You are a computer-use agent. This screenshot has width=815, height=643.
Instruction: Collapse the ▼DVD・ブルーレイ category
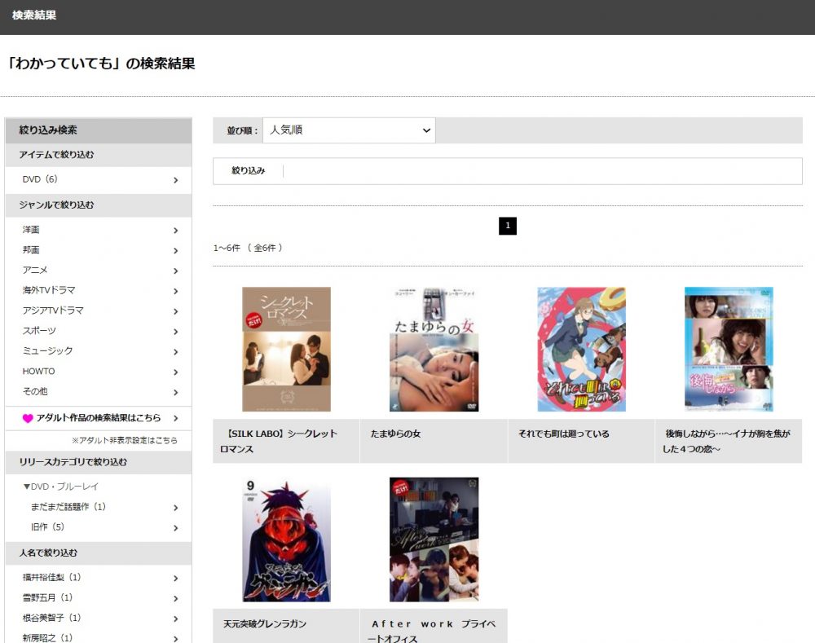(x=60, y=487)
